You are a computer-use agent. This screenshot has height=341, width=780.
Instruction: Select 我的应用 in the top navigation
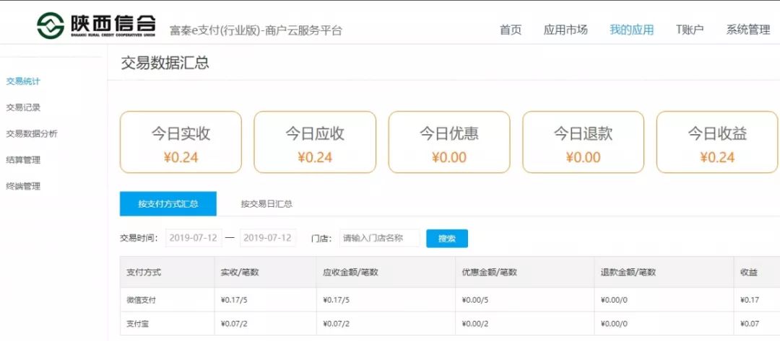(631, 30)
